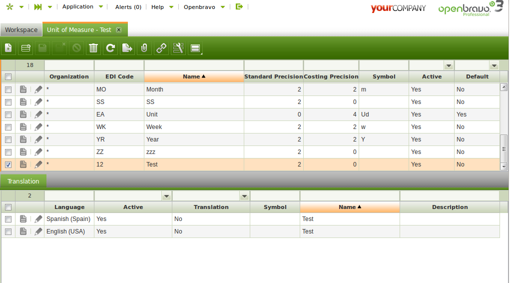Click the New Document toolbar icon
This screenshot has height=283, width=510.
click(x=8, y=48)
